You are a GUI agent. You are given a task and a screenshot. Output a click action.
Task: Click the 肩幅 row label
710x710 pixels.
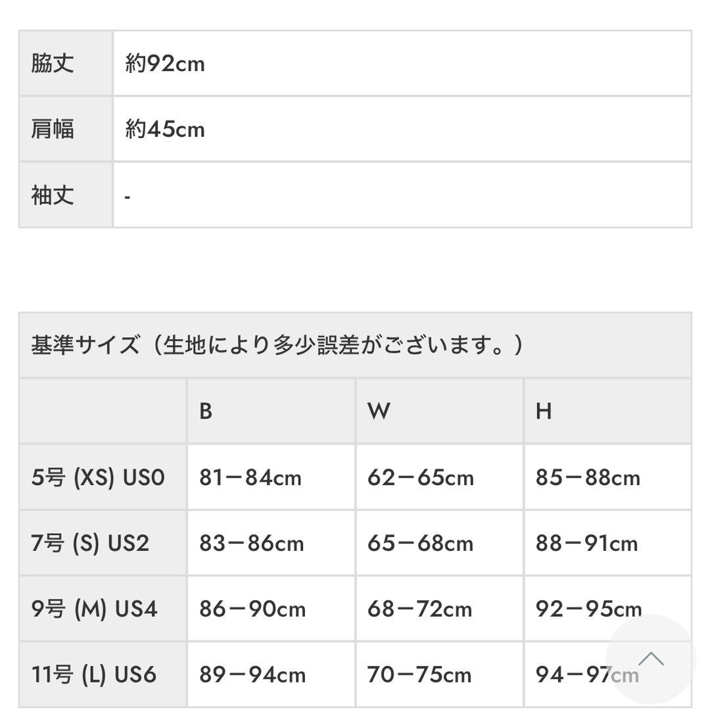pos(53,129)
